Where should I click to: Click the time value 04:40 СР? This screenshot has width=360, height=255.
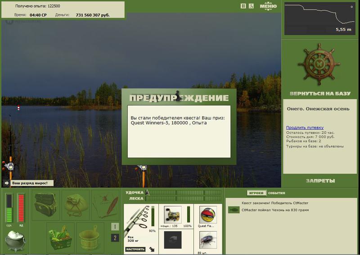click(x=38, y=15)
